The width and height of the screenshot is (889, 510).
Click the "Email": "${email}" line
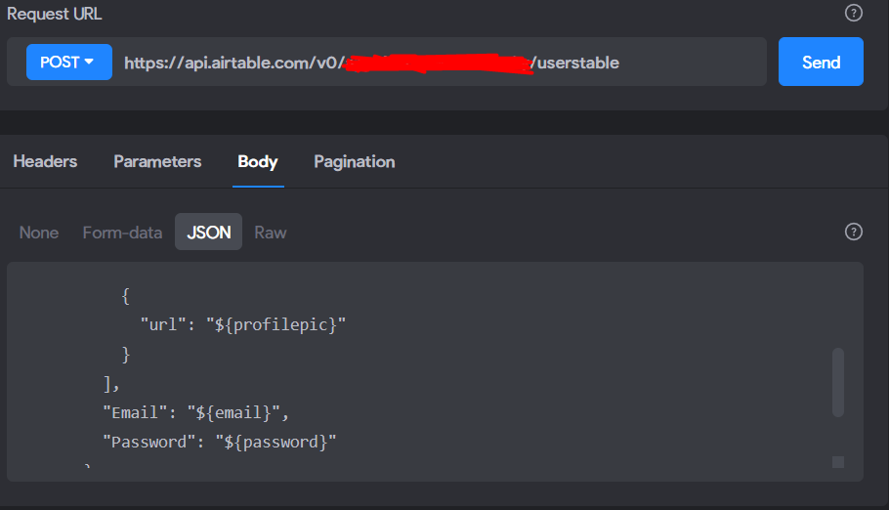tap(195, 412)
